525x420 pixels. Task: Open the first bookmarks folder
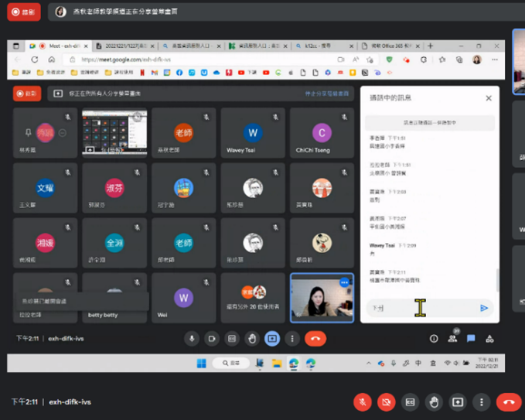(22, 73)
